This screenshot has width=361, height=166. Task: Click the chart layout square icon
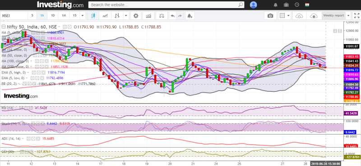pyautogui.click(x=282, y=16)
